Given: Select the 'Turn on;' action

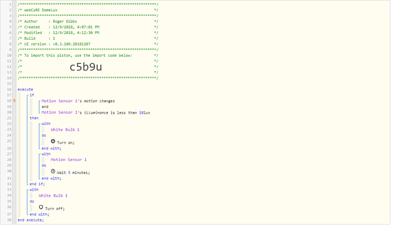Looking at the screenshot, I should pyautogui.click(x=65, y=143).
